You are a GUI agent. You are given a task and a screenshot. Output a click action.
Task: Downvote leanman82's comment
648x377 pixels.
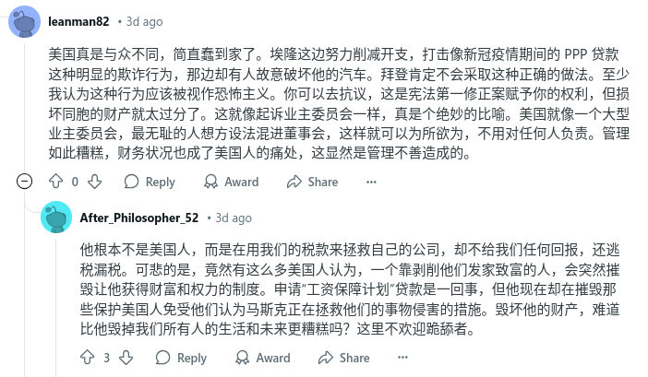click(95, 182)
